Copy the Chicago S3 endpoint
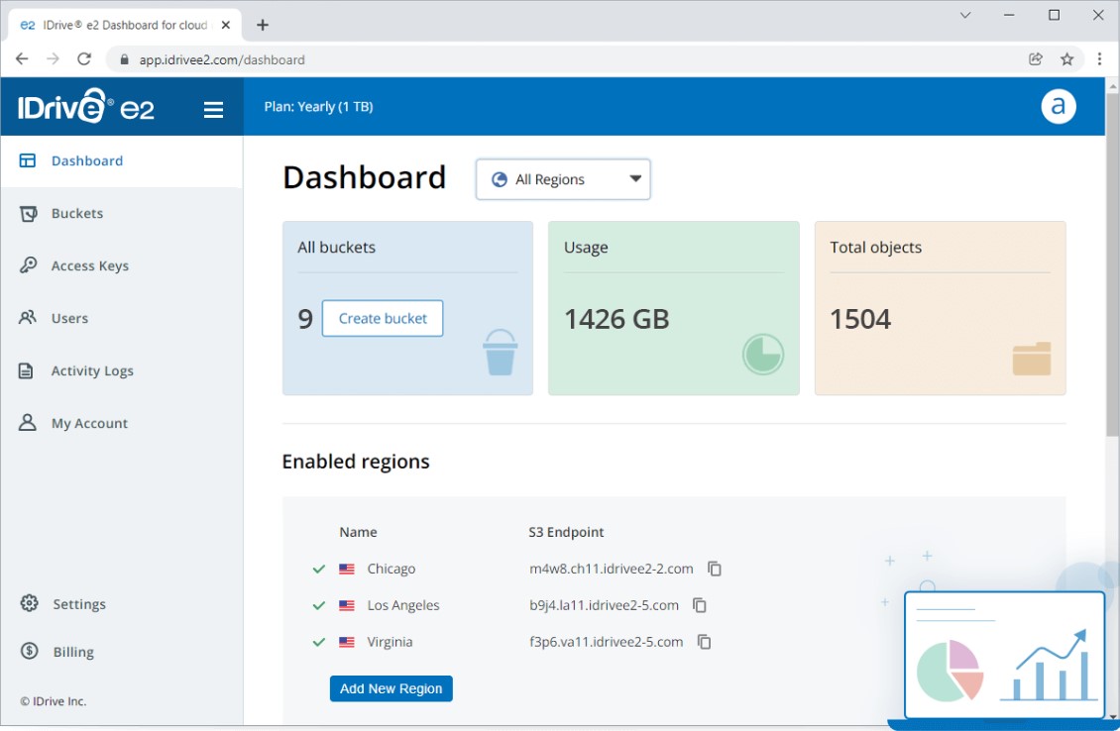 coord(715,569)
